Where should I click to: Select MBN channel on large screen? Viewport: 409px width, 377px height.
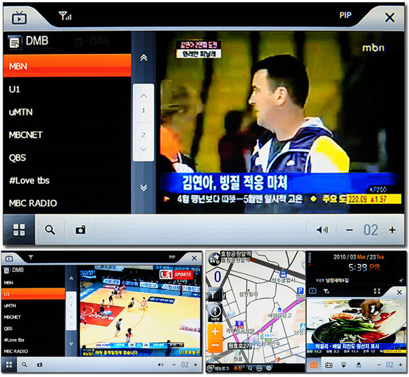[67, 65]
